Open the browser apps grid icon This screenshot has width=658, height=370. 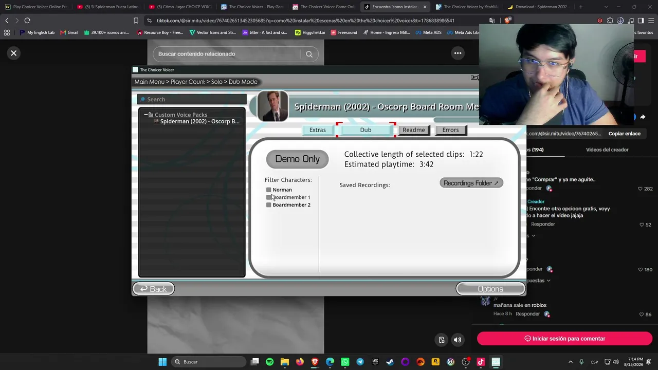(x=7, y=32)
